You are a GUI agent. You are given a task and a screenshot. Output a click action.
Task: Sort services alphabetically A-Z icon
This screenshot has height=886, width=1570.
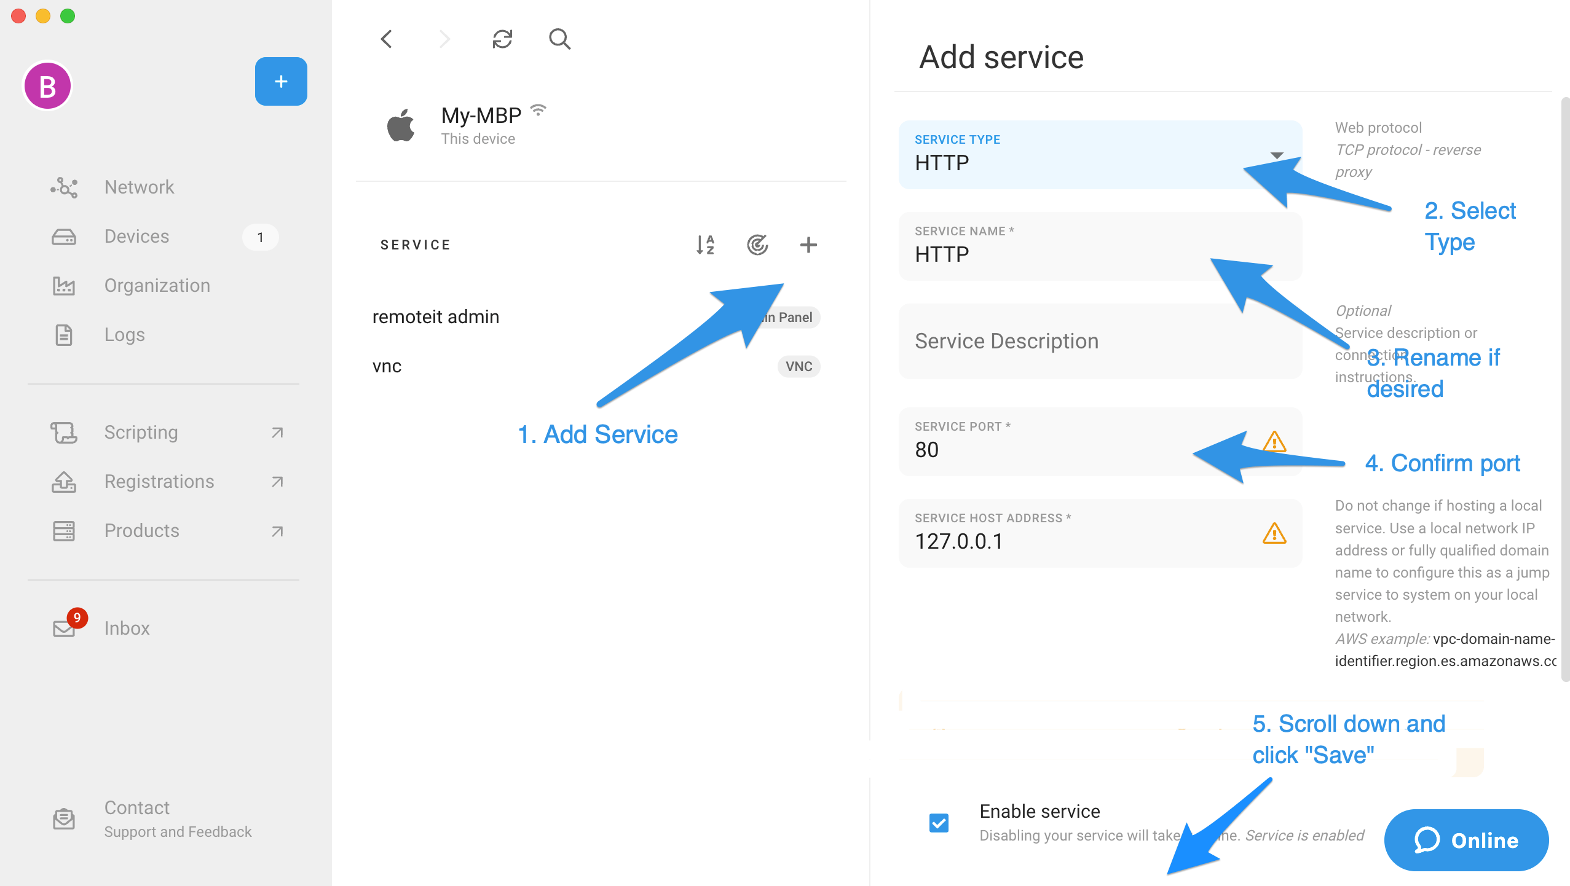705,245
